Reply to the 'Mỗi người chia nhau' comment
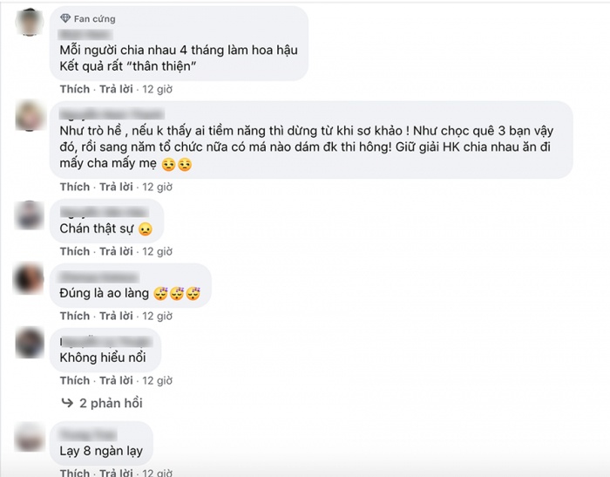The height and width of the screenshot is (477, 610). [116, 89]
